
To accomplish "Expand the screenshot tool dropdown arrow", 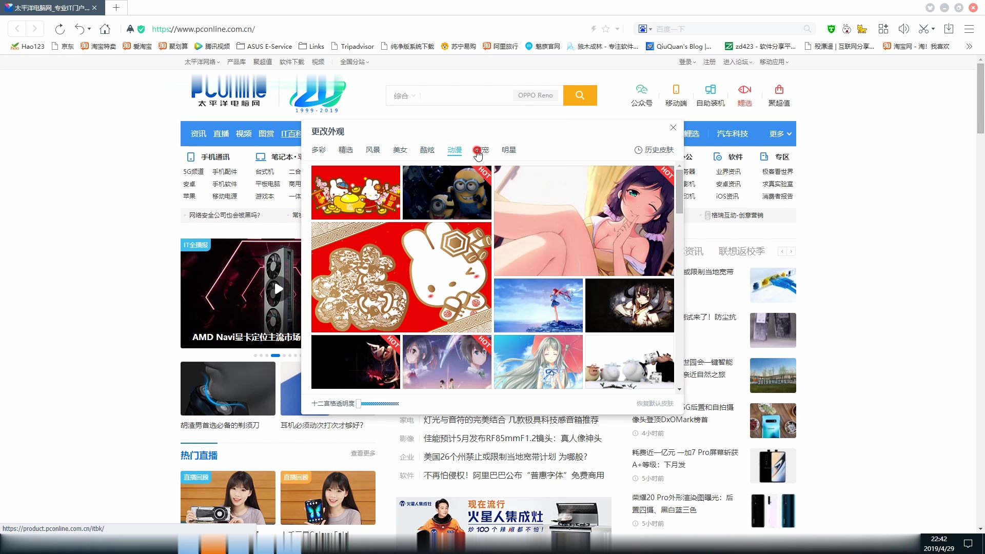I will (933, 29).
